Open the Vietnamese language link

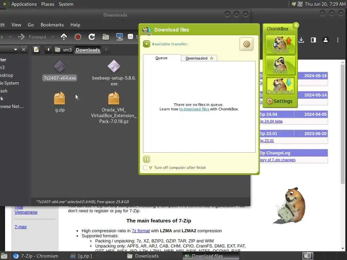click(x=26, y=212)
